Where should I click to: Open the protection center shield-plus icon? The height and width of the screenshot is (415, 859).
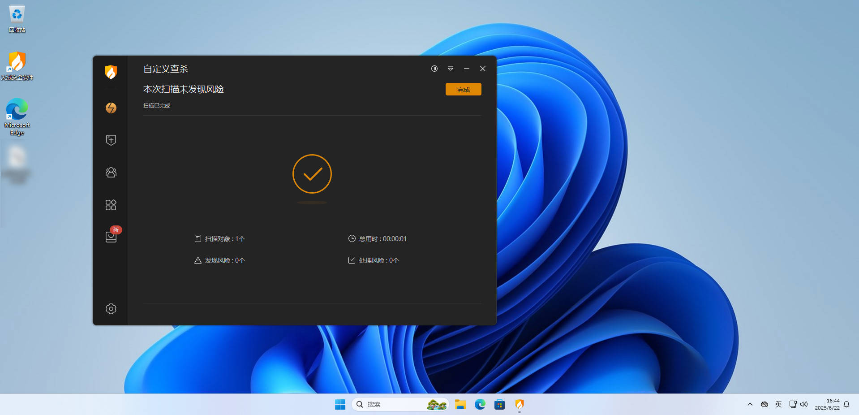(x=111, y=140)
